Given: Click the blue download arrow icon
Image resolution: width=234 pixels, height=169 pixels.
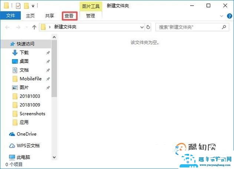Looking at the screenshot, I should 15,53.
